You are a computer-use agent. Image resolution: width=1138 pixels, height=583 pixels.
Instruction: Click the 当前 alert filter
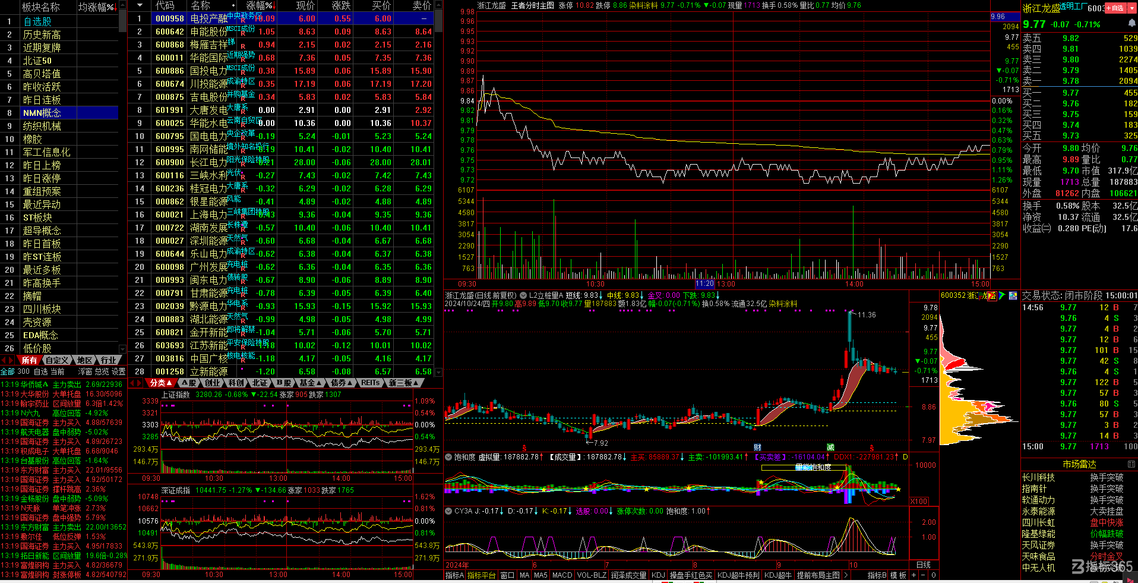(58, 371)
